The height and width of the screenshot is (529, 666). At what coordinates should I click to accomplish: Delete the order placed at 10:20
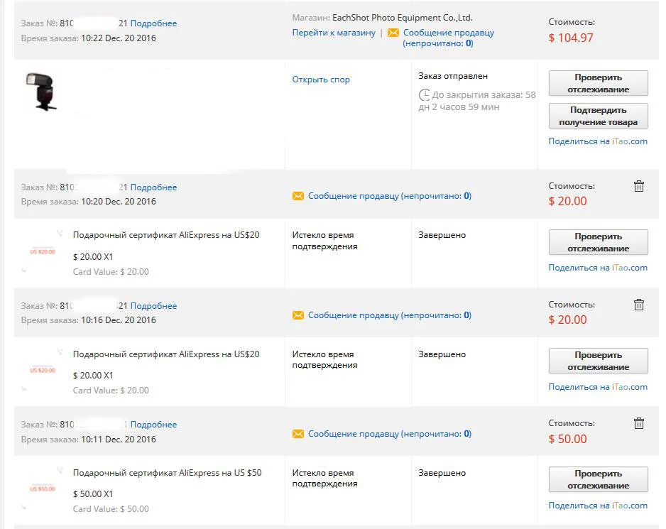coord(639,186)
